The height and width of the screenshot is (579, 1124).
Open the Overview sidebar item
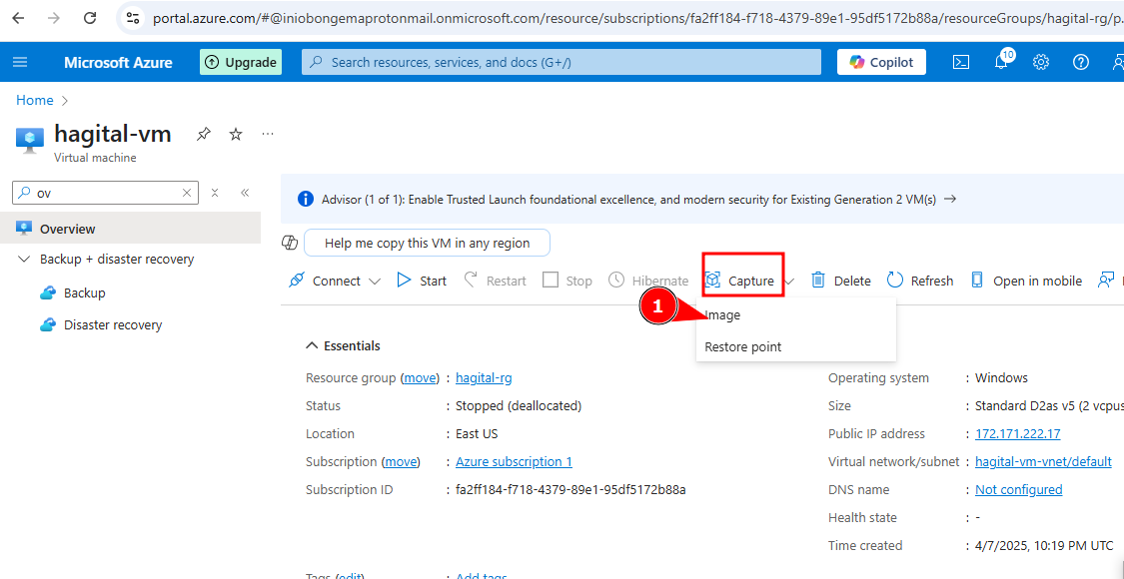tap(131, 230)
